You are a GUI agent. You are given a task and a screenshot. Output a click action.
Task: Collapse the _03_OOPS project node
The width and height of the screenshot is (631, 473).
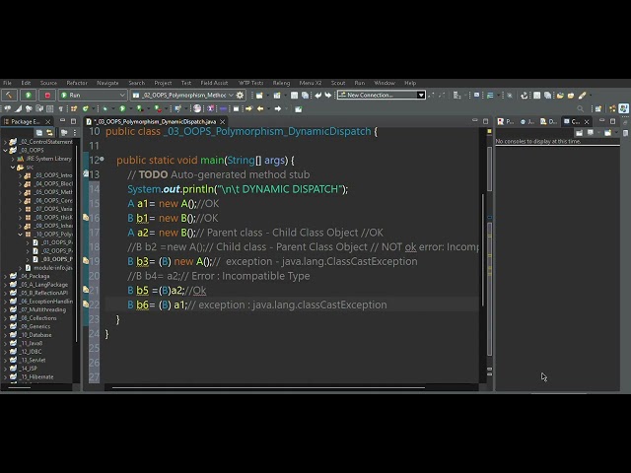point(5,150)
